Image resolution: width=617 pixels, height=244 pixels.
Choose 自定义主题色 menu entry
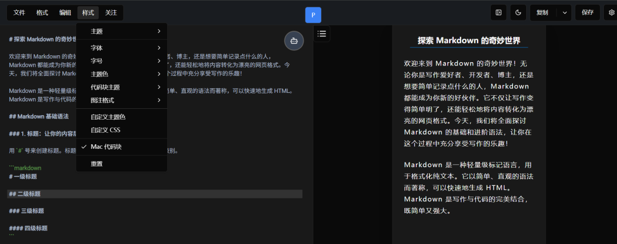pos(122,117)
